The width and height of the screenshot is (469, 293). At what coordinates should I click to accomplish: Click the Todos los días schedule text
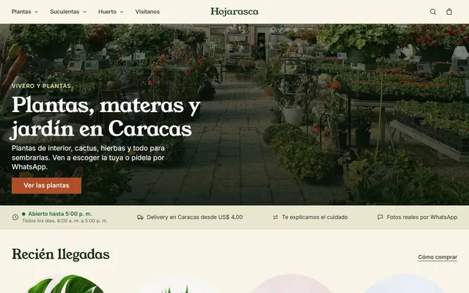65,221
